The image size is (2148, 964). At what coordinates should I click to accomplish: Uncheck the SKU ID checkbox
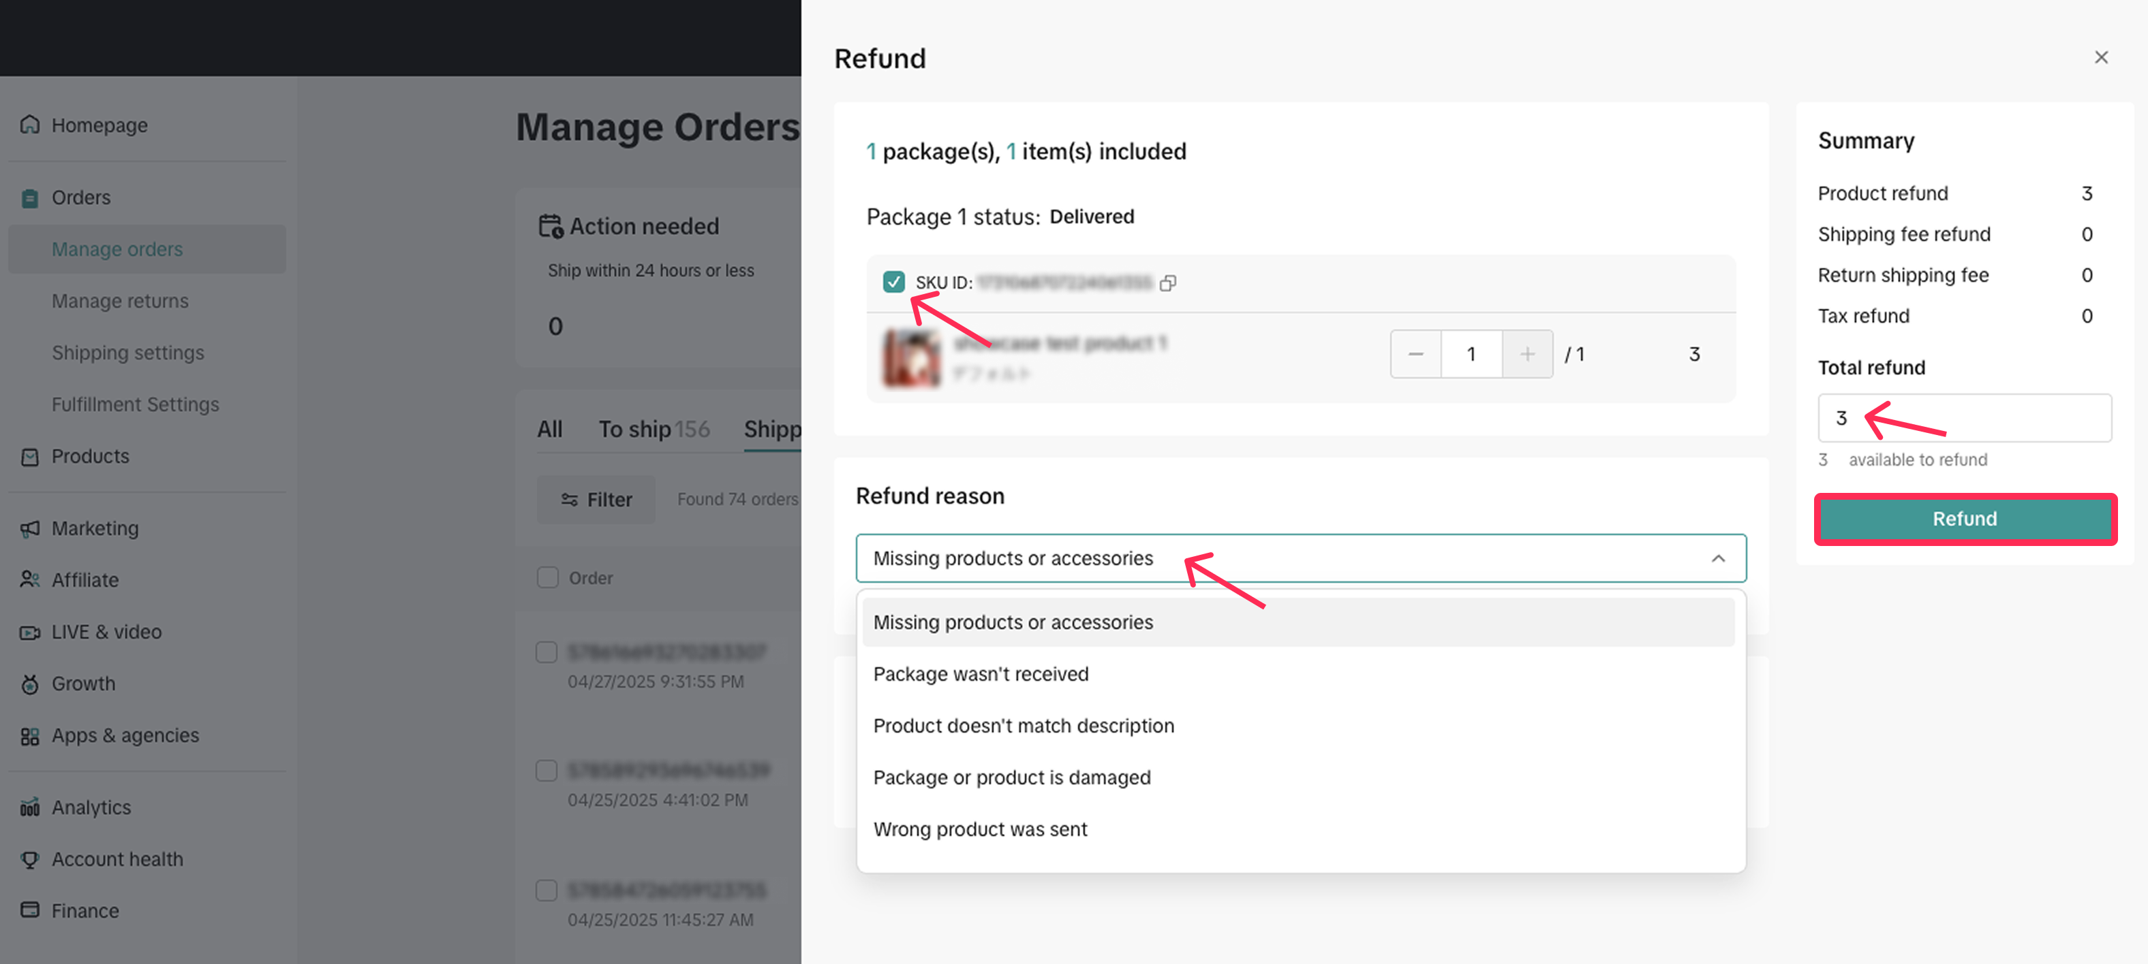[893, 283]
